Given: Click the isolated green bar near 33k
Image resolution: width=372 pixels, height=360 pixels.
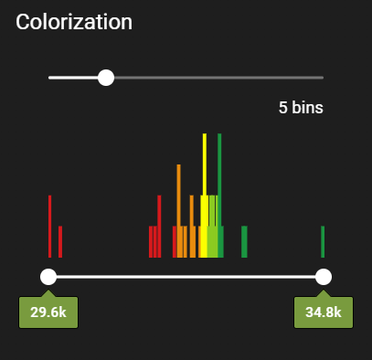Looking at the screenshot, I should (x=244, y=242).
